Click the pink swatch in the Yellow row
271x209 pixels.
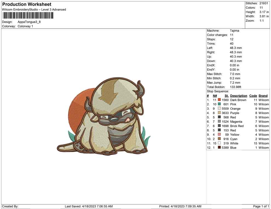pos(219,134)
